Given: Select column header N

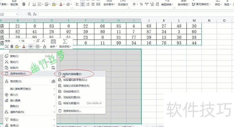Looking at the screenshot, I should point(209,21).
